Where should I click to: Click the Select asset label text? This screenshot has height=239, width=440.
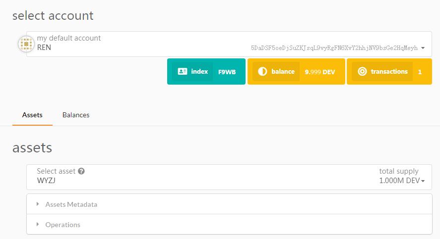(56, 171)
